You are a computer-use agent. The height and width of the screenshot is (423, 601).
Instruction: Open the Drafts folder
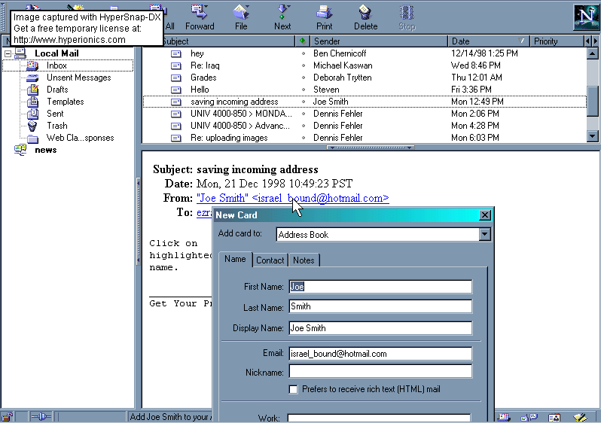pos(57,90)
